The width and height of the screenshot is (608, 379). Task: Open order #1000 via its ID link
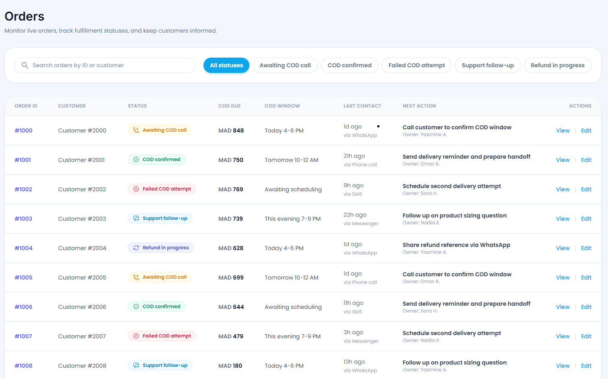[23, 130]
